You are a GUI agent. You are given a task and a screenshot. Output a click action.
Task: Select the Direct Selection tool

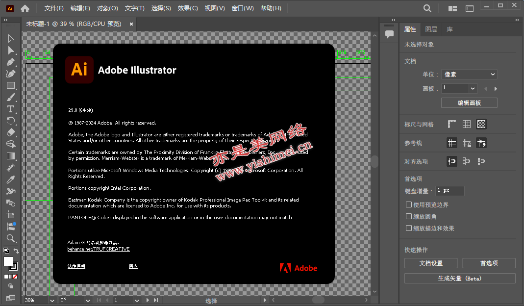pos(11,50)
